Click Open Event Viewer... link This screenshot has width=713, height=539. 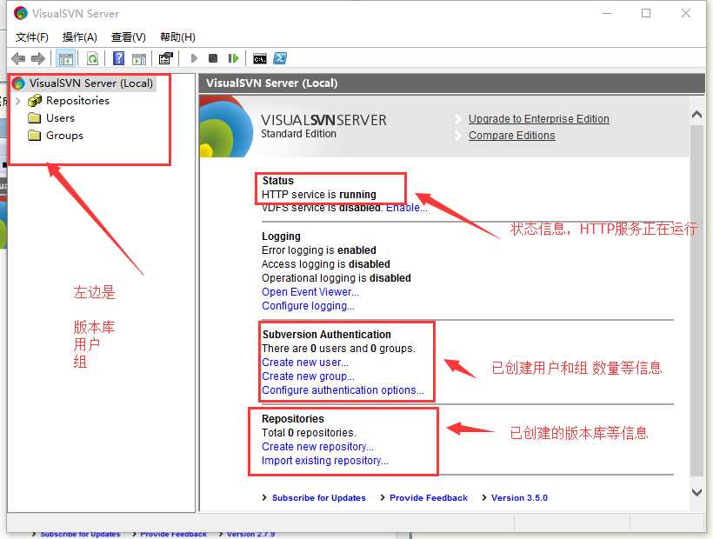tap(310, 292)
